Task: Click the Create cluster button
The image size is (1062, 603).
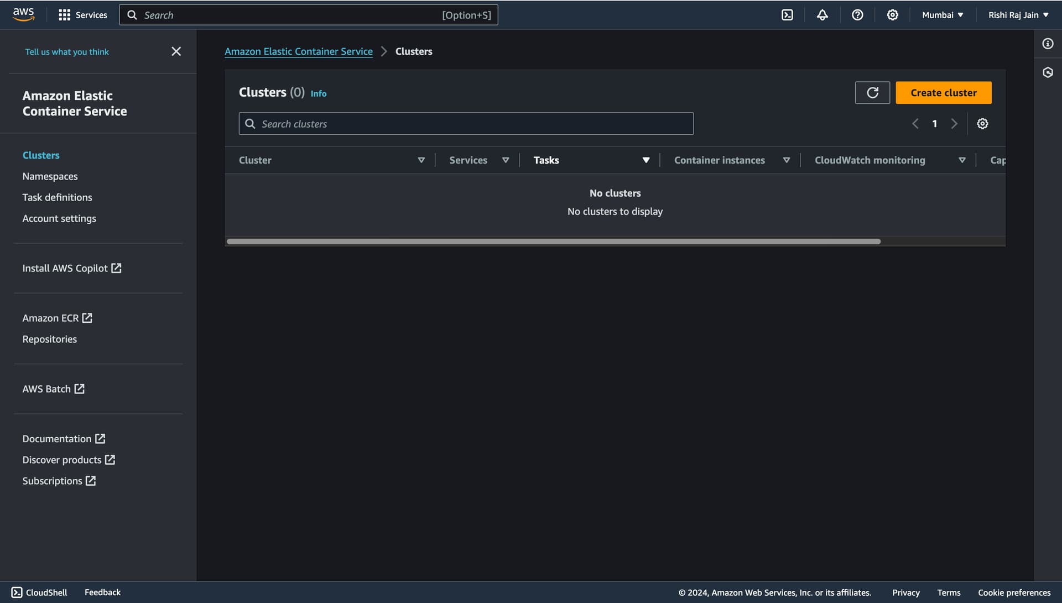Action: click(x=943, y=93)
